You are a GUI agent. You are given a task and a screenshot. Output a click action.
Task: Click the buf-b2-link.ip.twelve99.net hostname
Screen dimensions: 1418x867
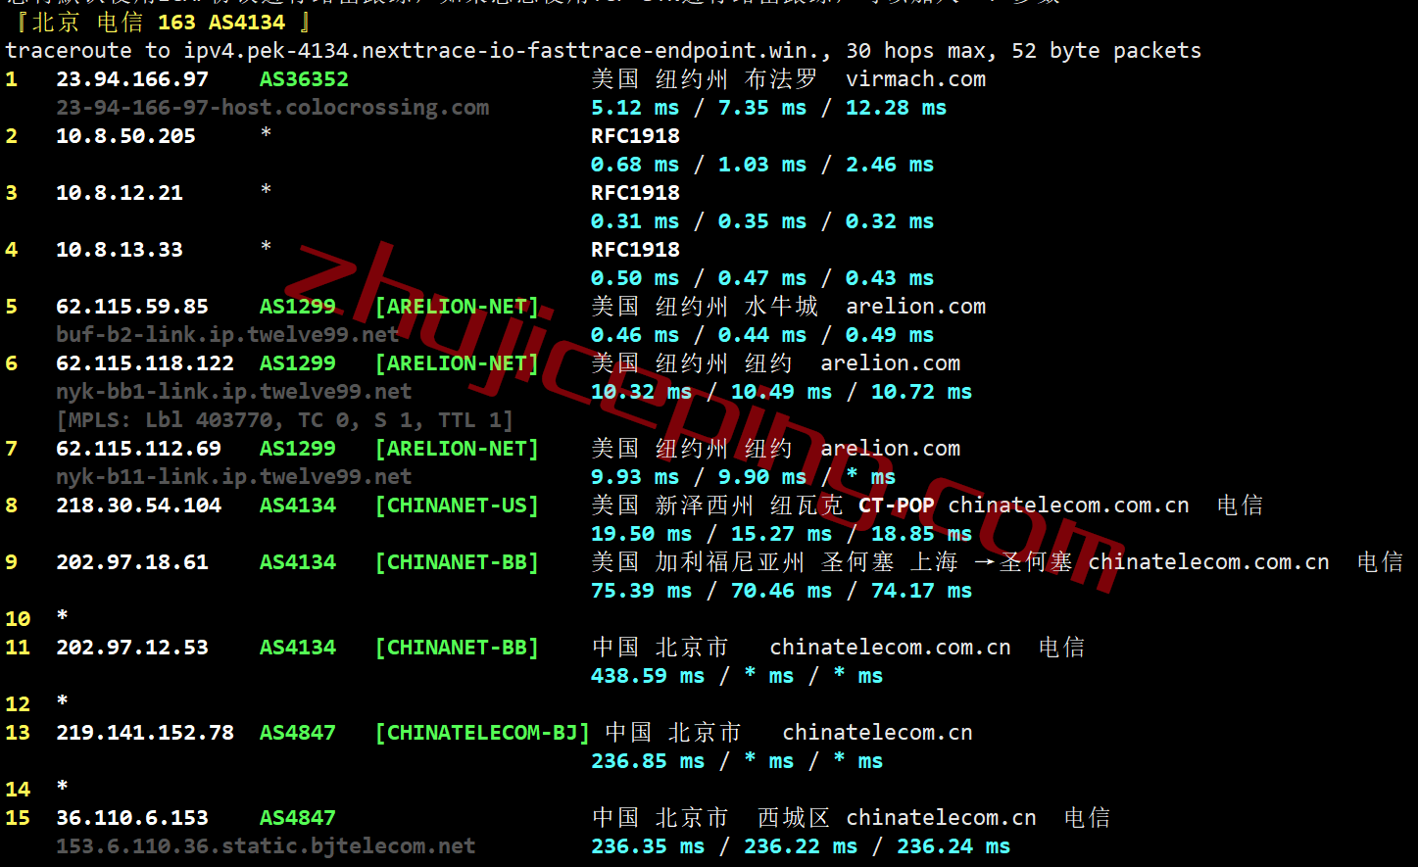click(227, 335)
